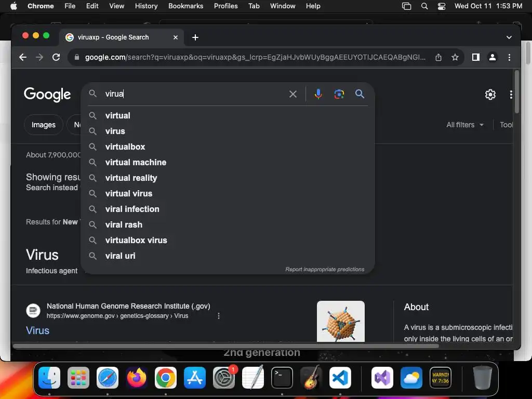532x399 pixels.
Task: Open the History menu
Action: (x=146, y=6)
